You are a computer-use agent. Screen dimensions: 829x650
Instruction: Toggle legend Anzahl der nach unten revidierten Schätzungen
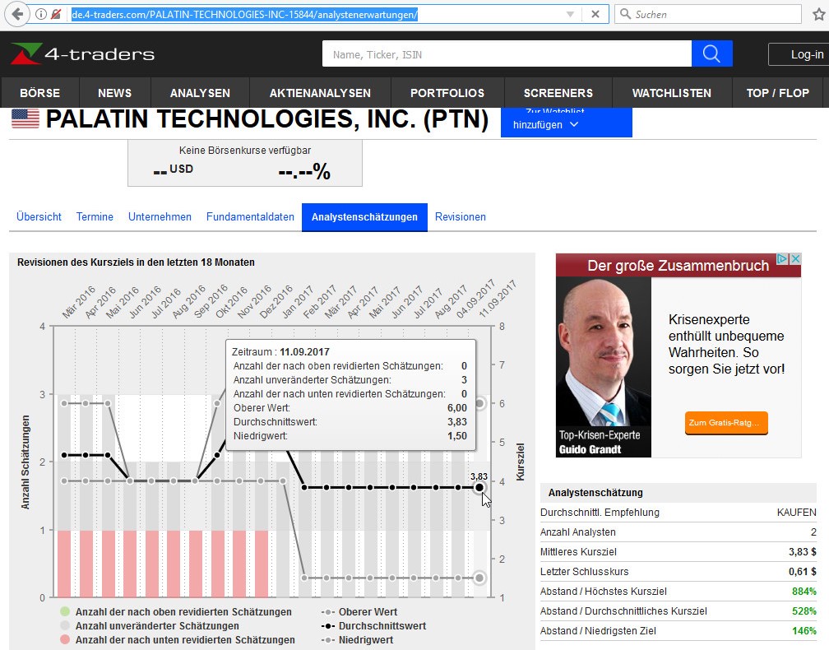(178, 640)
